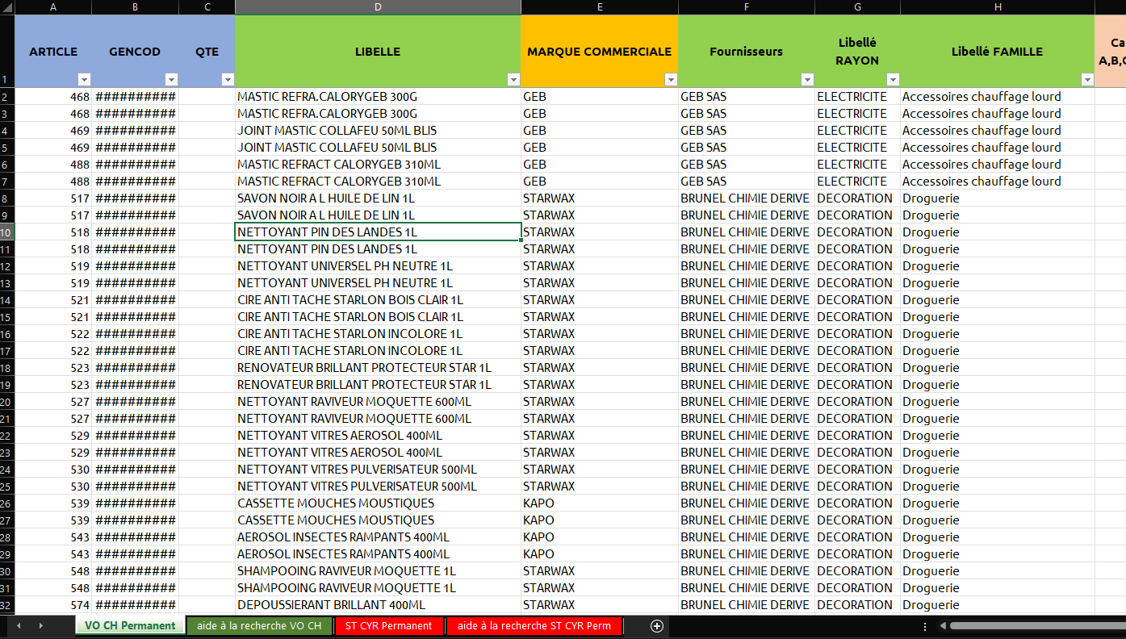Select AEROSOL INSECTES RAMPANTS 400ML in row 28
Screen dimensions: 1126x639
[378, 537]
